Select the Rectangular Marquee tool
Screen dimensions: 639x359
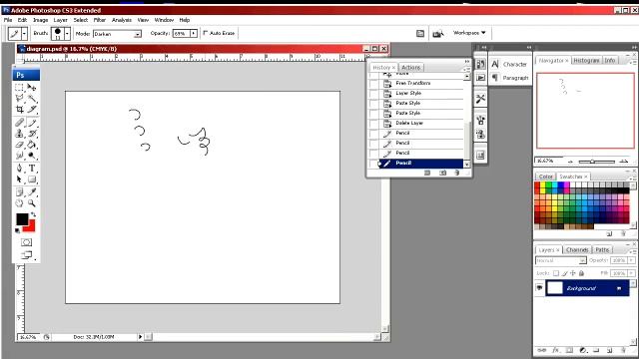(x=19, y=87)
